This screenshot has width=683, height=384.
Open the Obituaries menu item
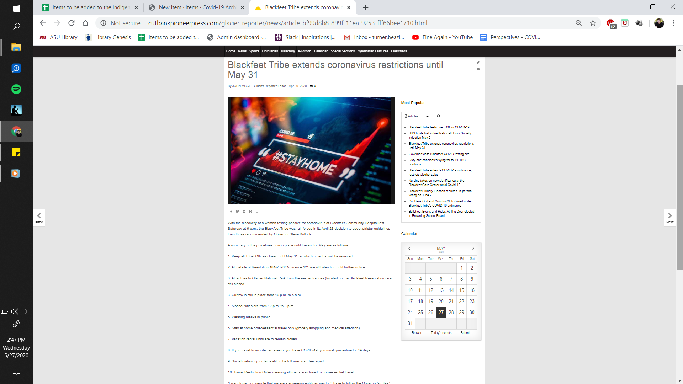pos(270,51)
